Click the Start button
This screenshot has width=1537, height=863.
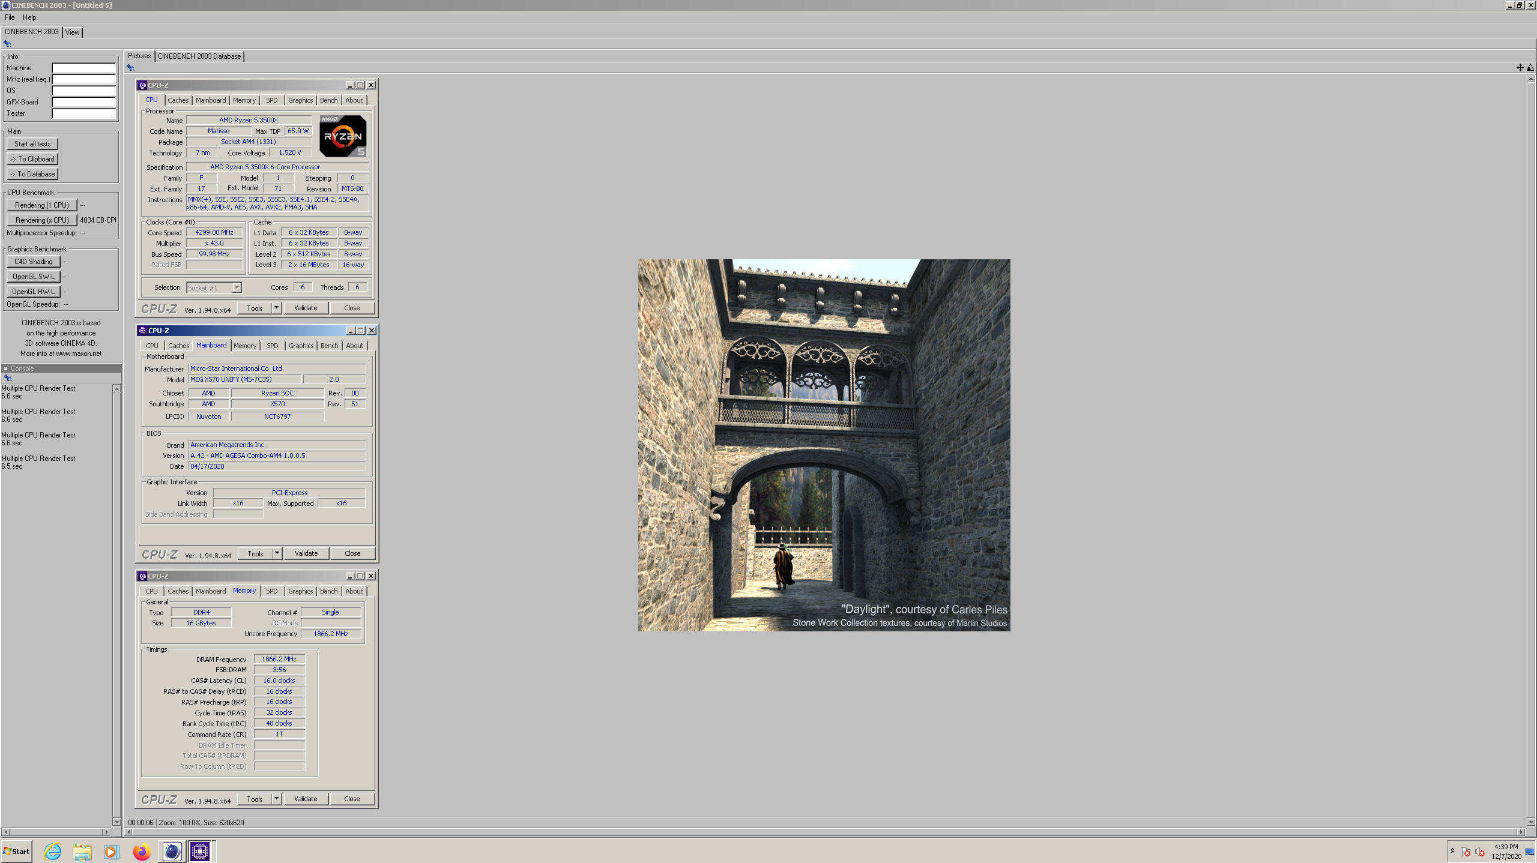[x=16, y=851]
